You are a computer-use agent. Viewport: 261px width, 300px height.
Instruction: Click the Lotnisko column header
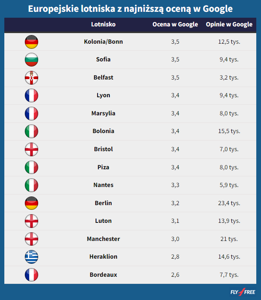coord(103,24)
